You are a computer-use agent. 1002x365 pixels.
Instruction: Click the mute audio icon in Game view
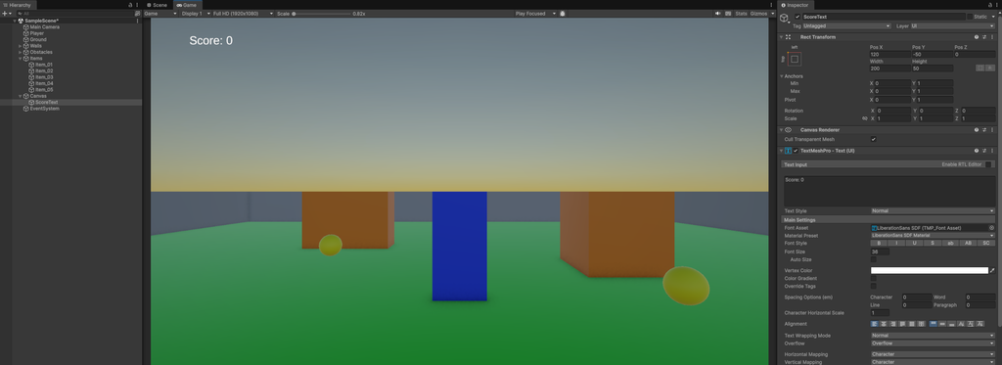tap(717, 14)
